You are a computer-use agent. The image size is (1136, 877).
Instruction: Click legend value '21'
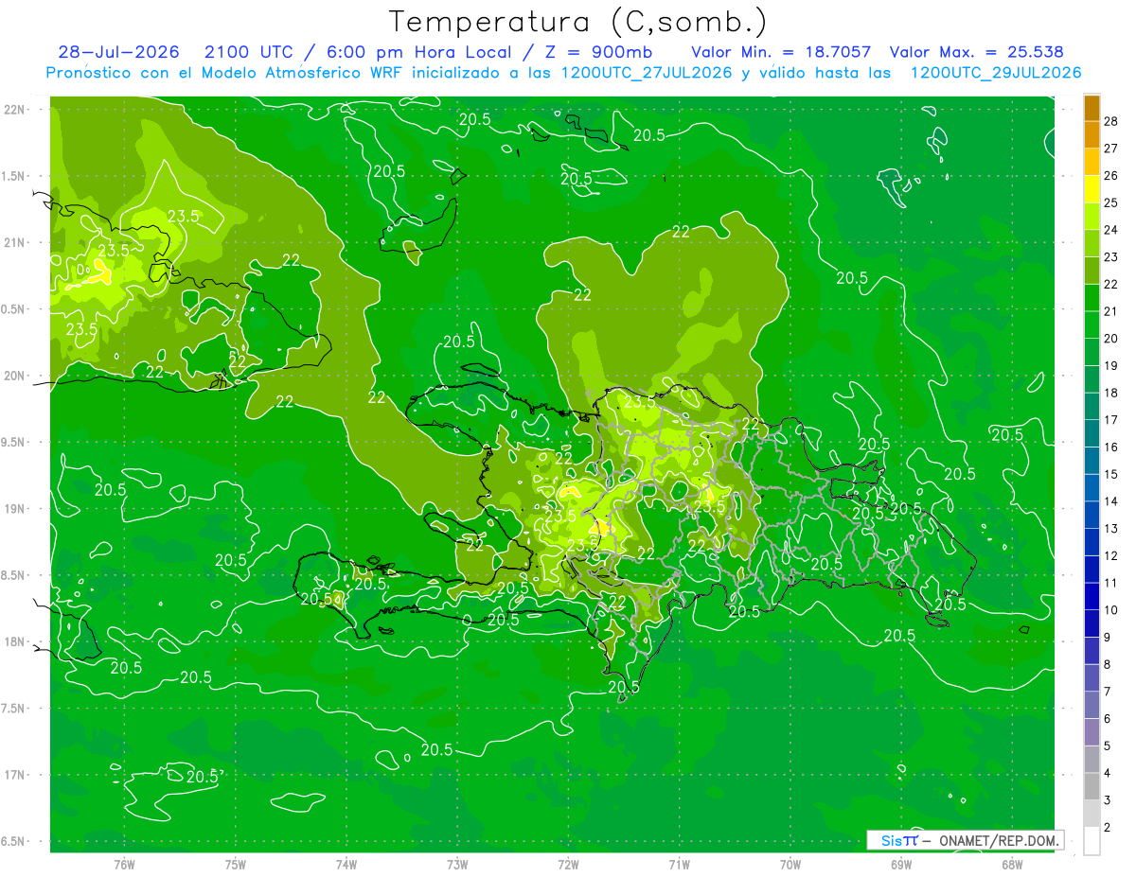(x=1110, y=311)
